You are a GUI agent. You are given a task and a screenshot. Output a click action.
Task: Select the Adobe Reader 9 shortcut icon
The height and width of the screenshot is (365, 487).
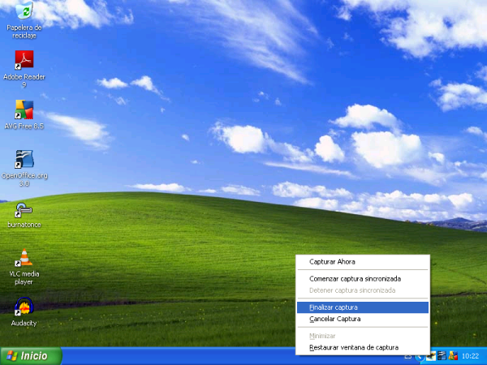[x=24, y=59]
